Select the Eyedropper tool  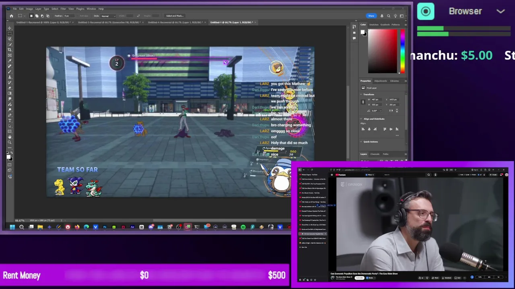(10, 61)
